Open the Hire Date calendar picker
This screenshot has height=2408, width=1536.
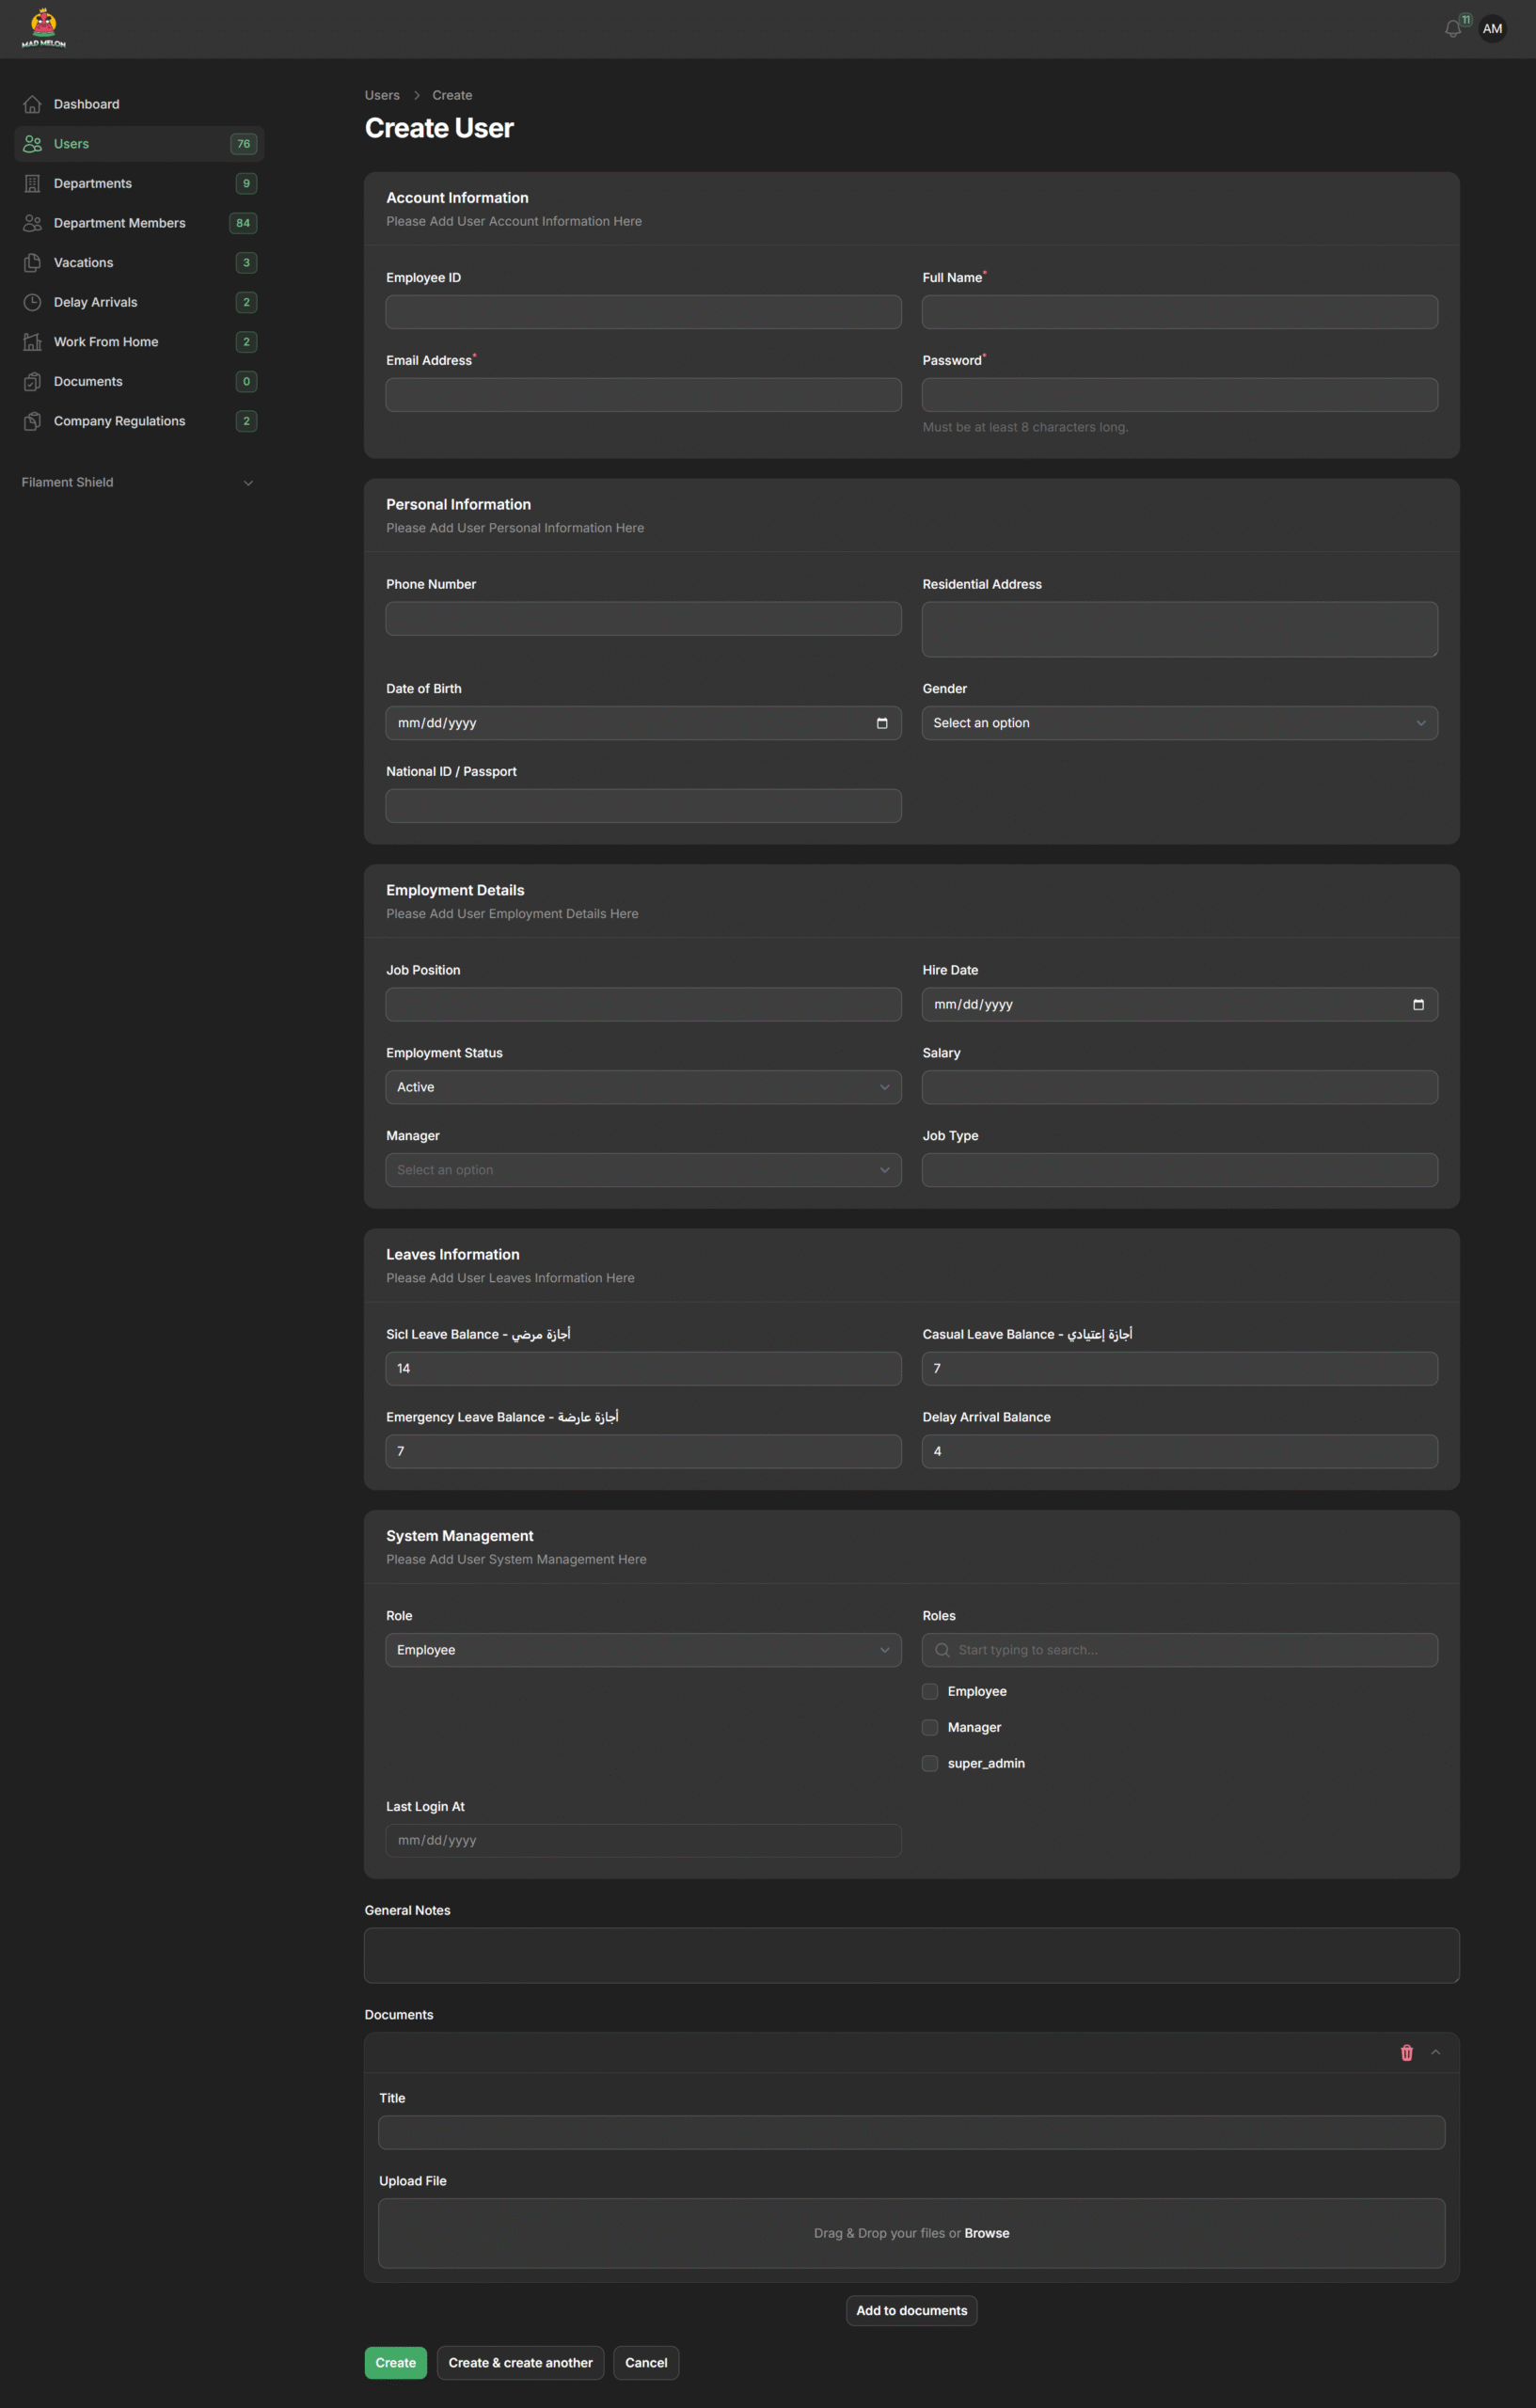click(x=1417, y=1004)
